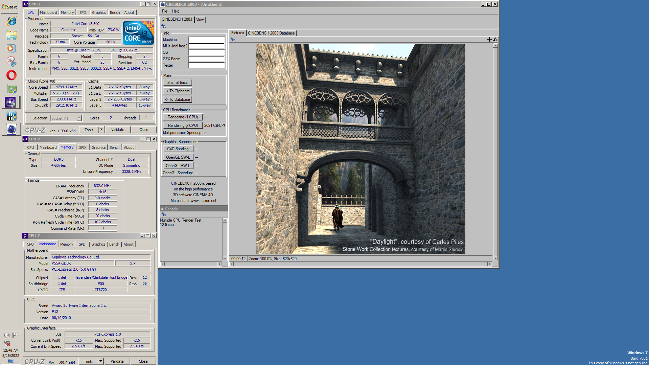Screen dimensions: 649x365
Task: Open Tools dropdown arrow in top CPU-Z window
Action: pos(101,130)
